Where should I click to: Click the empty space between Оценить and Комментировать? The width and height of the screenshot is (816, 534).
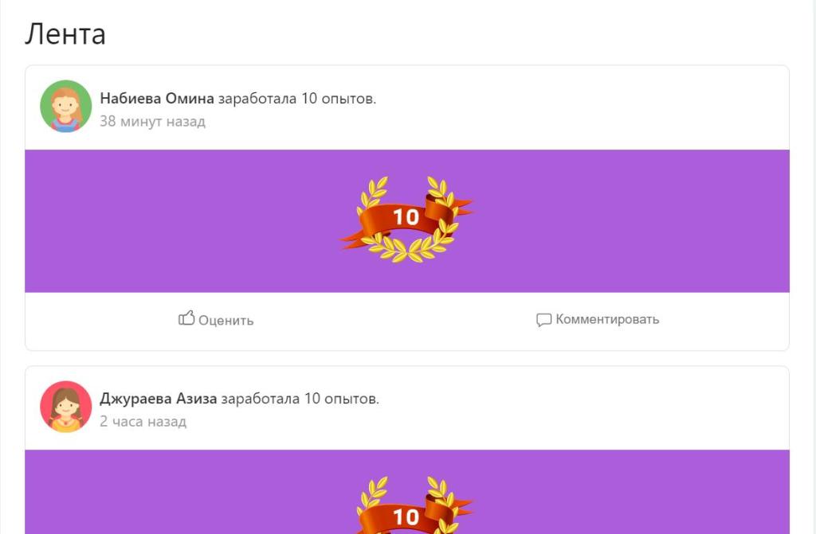coord(395,320)
